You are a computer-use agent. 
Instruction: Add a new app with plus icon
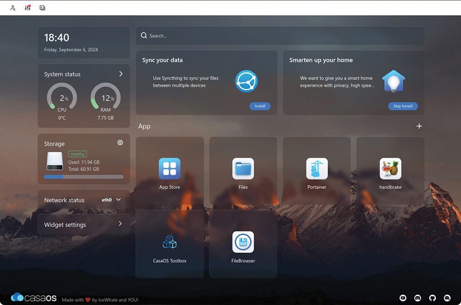coord(419,126)
